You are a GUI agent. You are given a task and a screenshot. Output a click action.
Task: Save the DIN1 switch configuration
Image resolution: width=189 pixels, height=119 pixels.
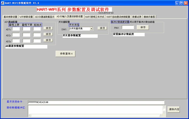102,28
